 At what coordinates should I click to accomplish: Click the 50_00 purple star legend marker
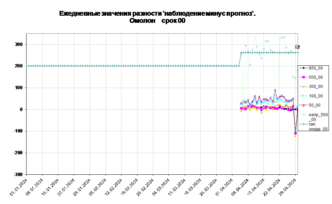pos(303,105)
